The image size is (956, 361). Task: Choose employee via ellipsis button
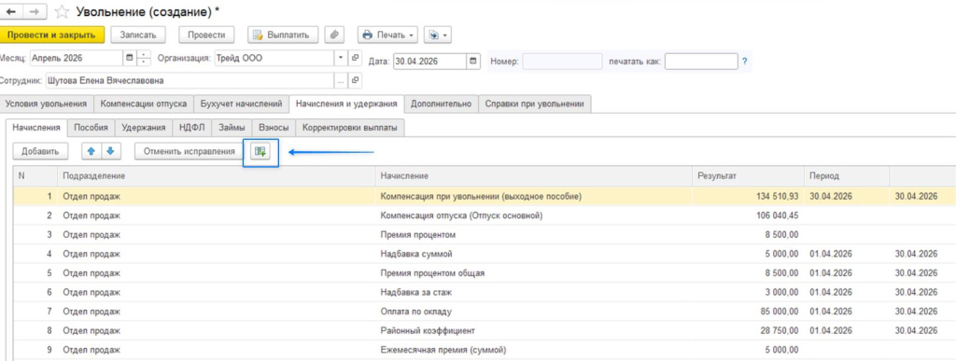341,80
